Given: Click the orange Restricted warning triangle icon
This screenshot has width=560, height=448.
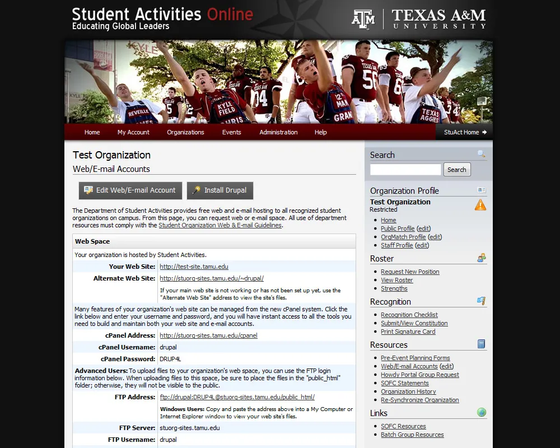Looking at the screenshot, I should click(x=480, y=205).
